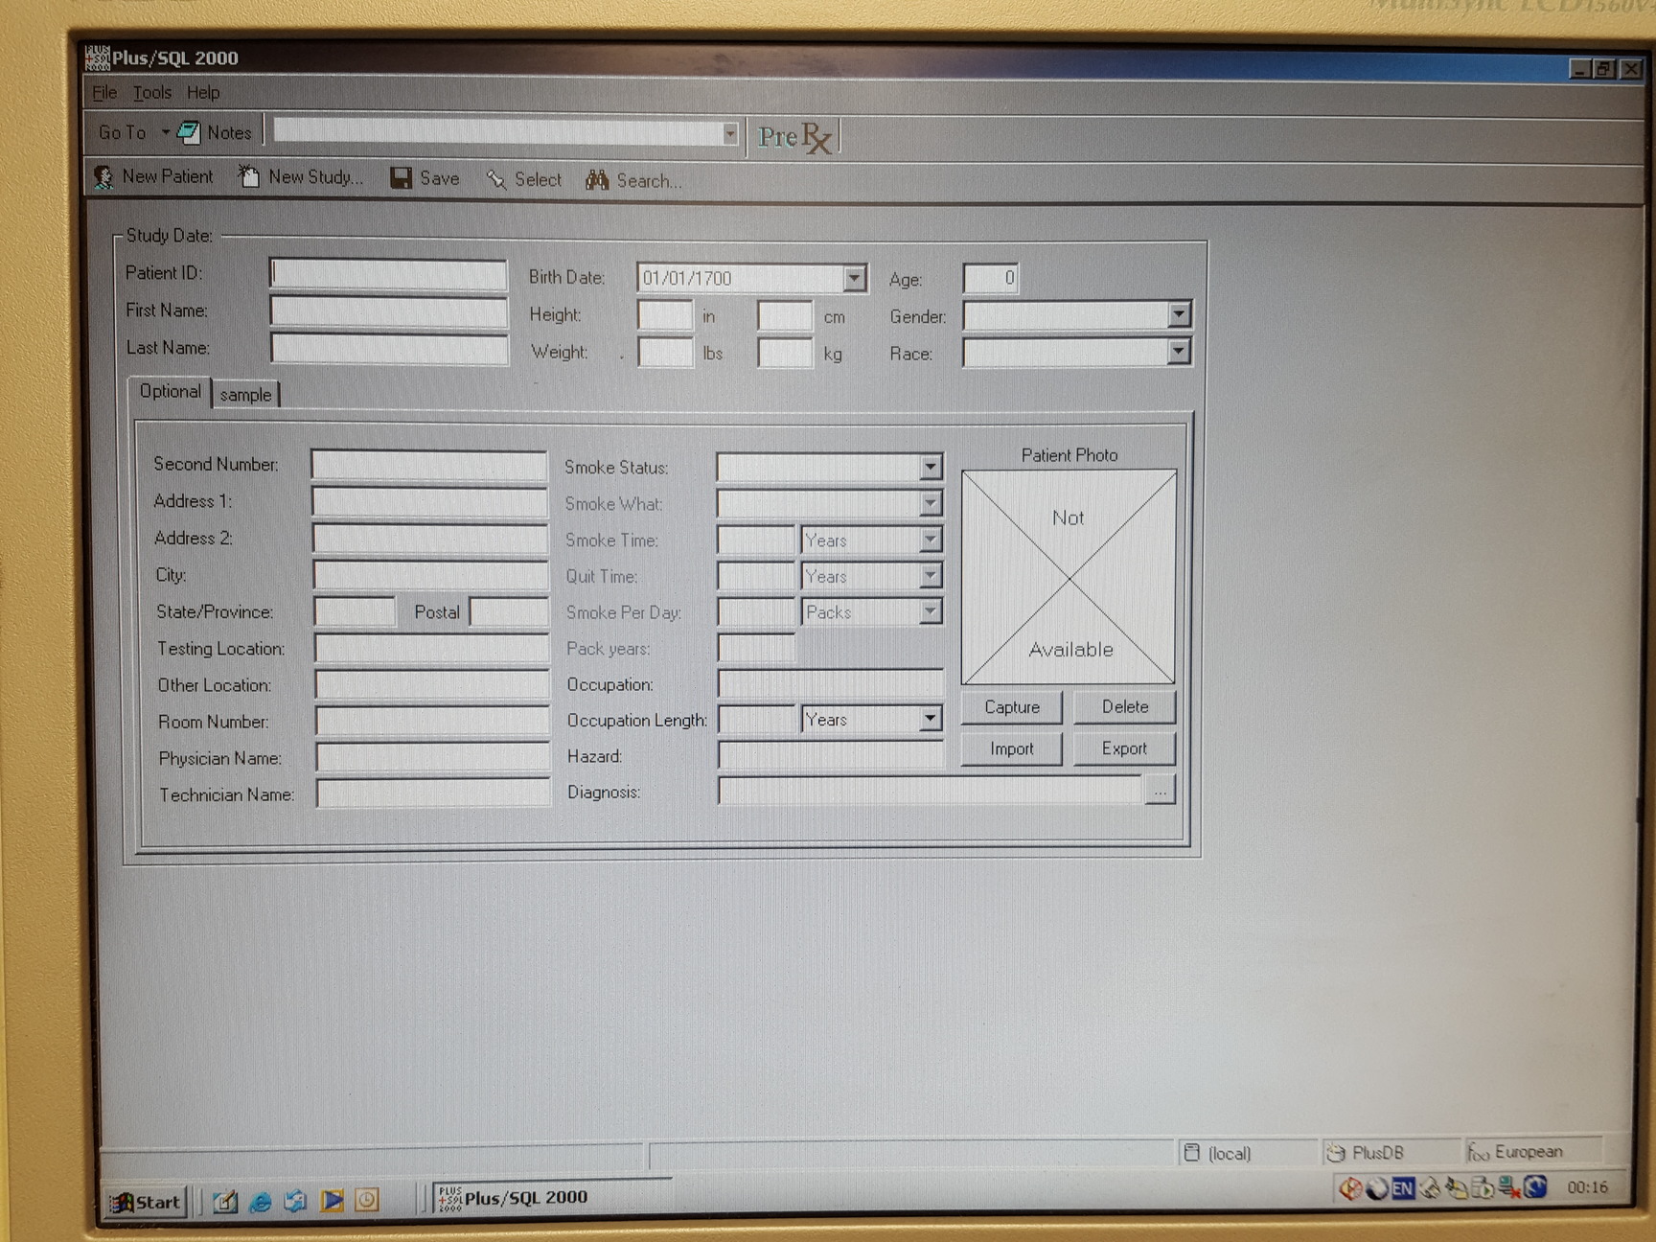Image resolution: width=1656 pixels, height=1242 pixels.
Task: Click the Room Number field
Action: click(432, 721)
